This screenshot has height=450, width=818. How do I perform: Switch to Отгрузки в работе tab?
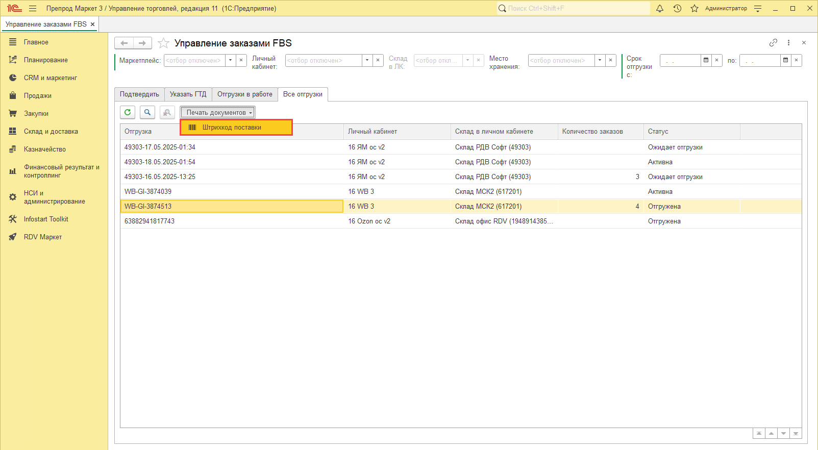point(244,94)
